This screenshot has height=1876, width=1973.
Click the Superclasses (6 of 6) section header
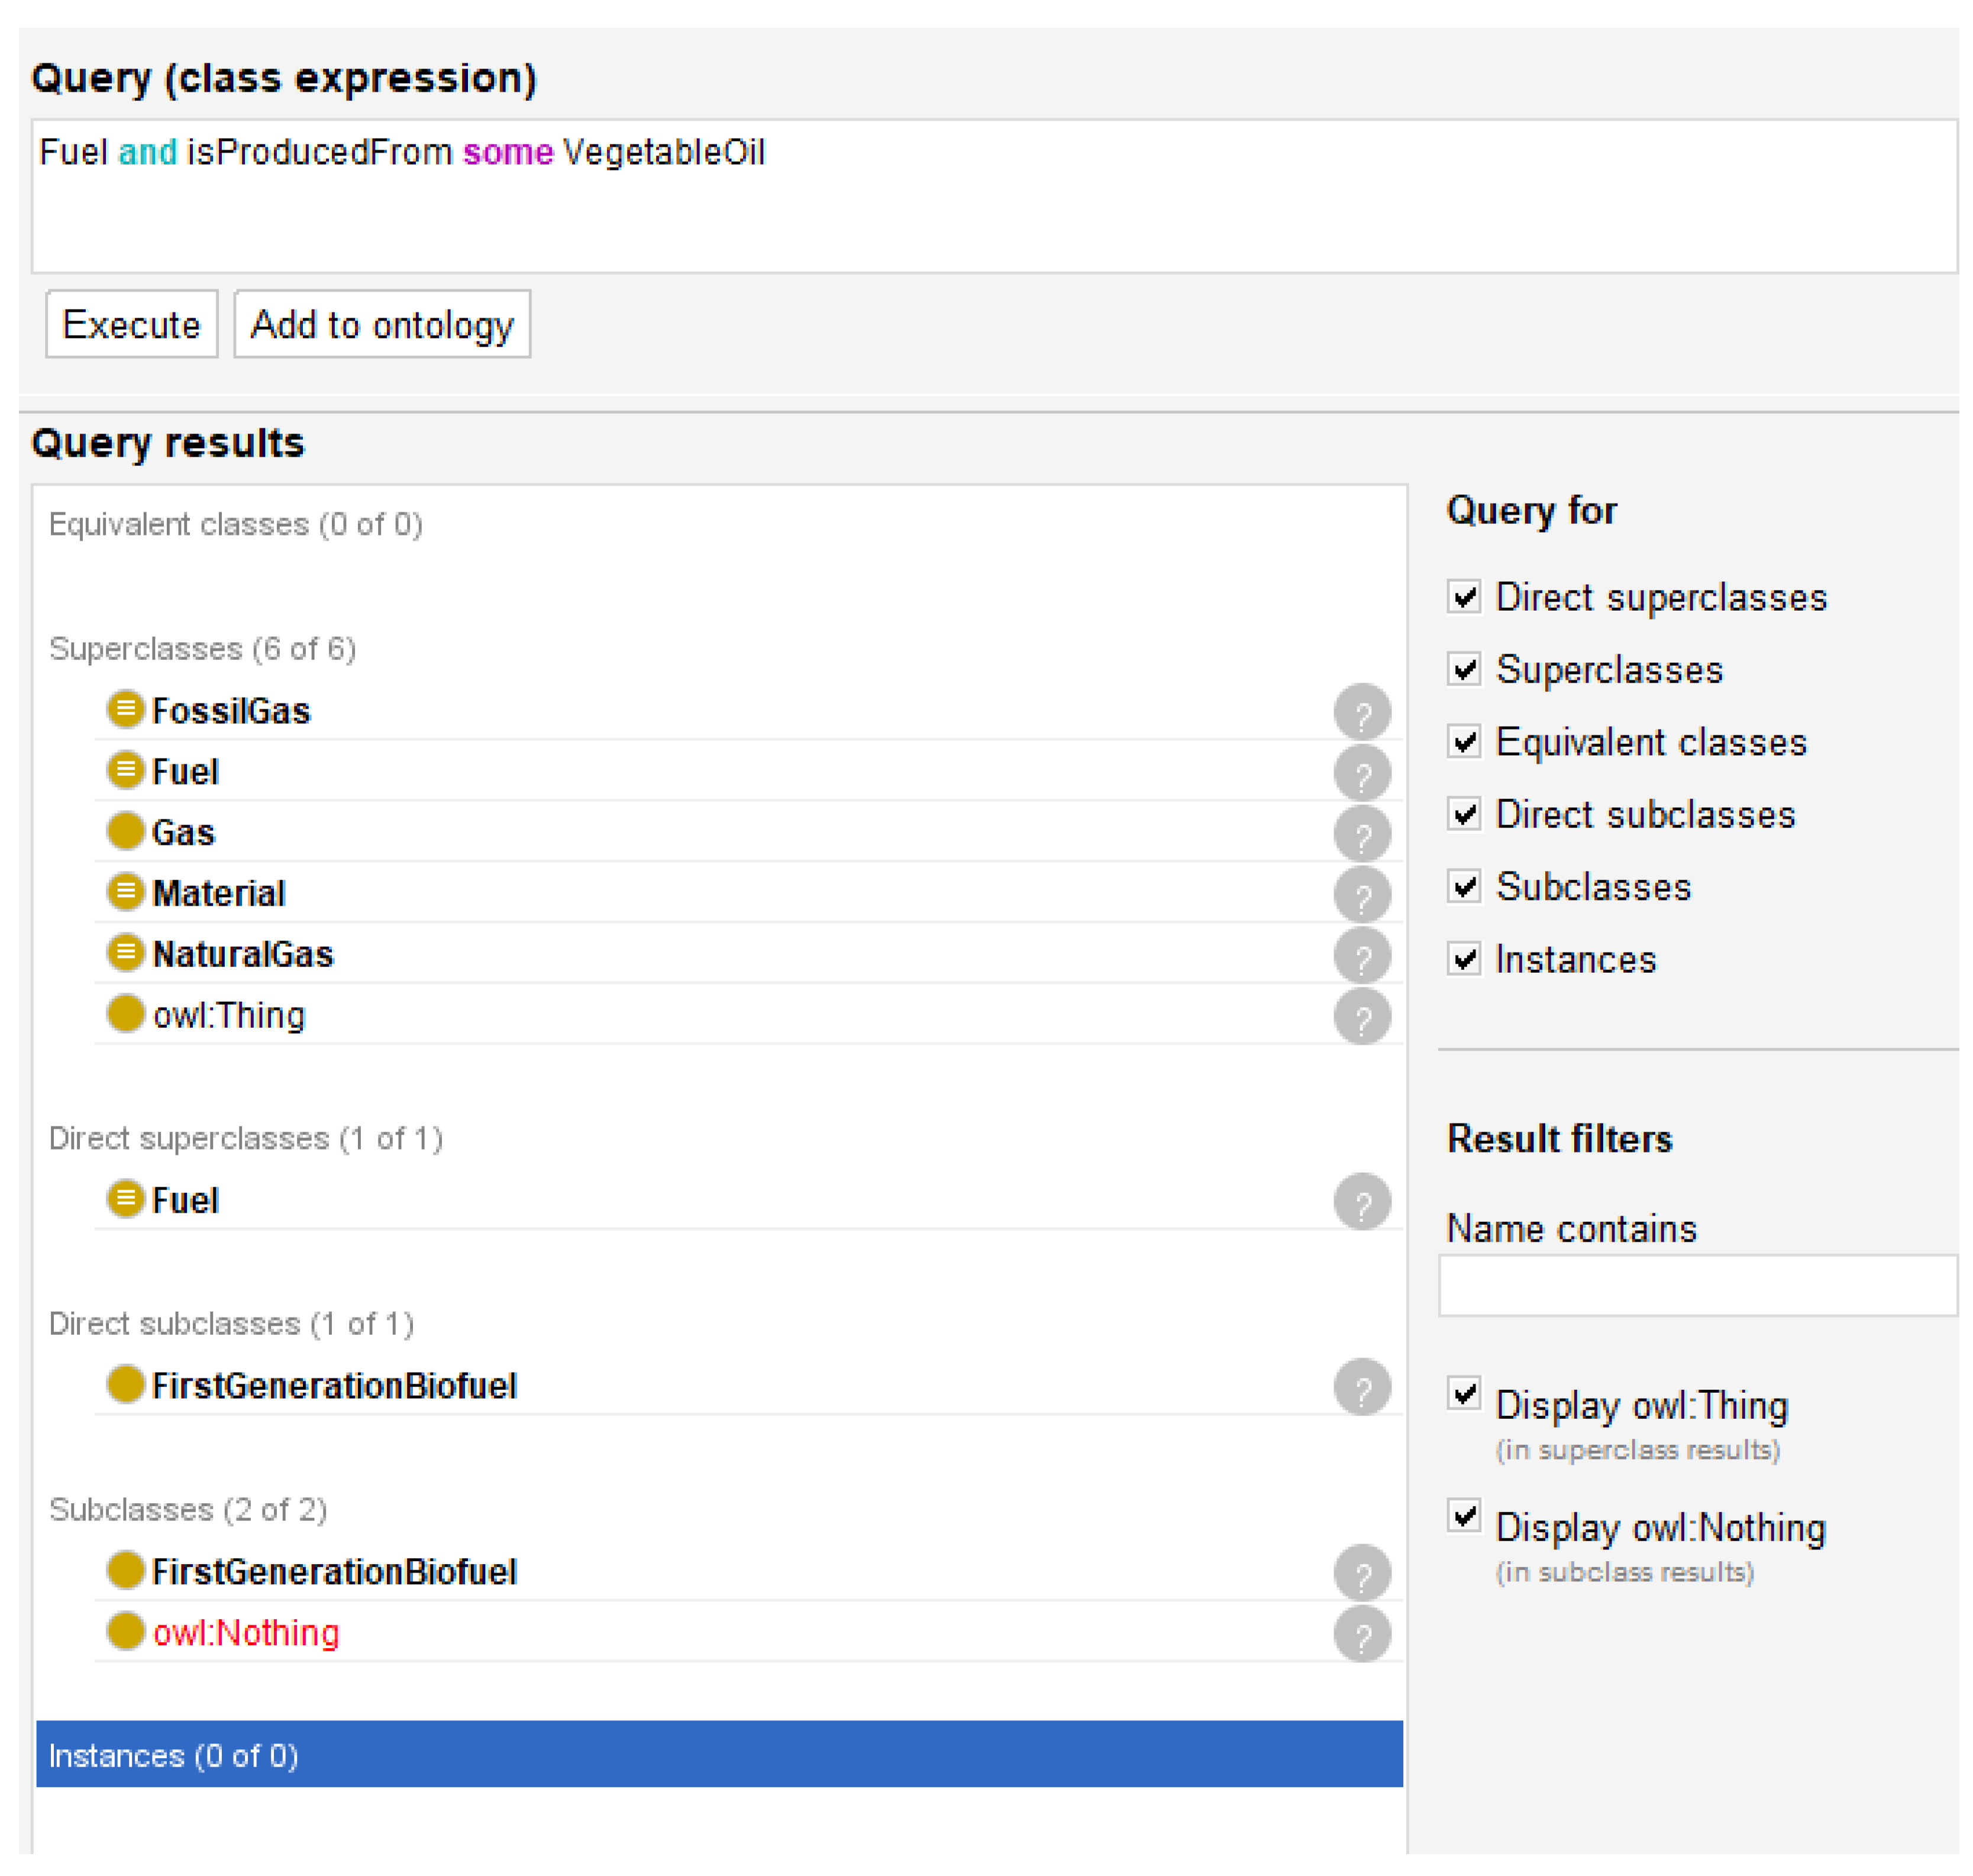click(x=202, y=649)
